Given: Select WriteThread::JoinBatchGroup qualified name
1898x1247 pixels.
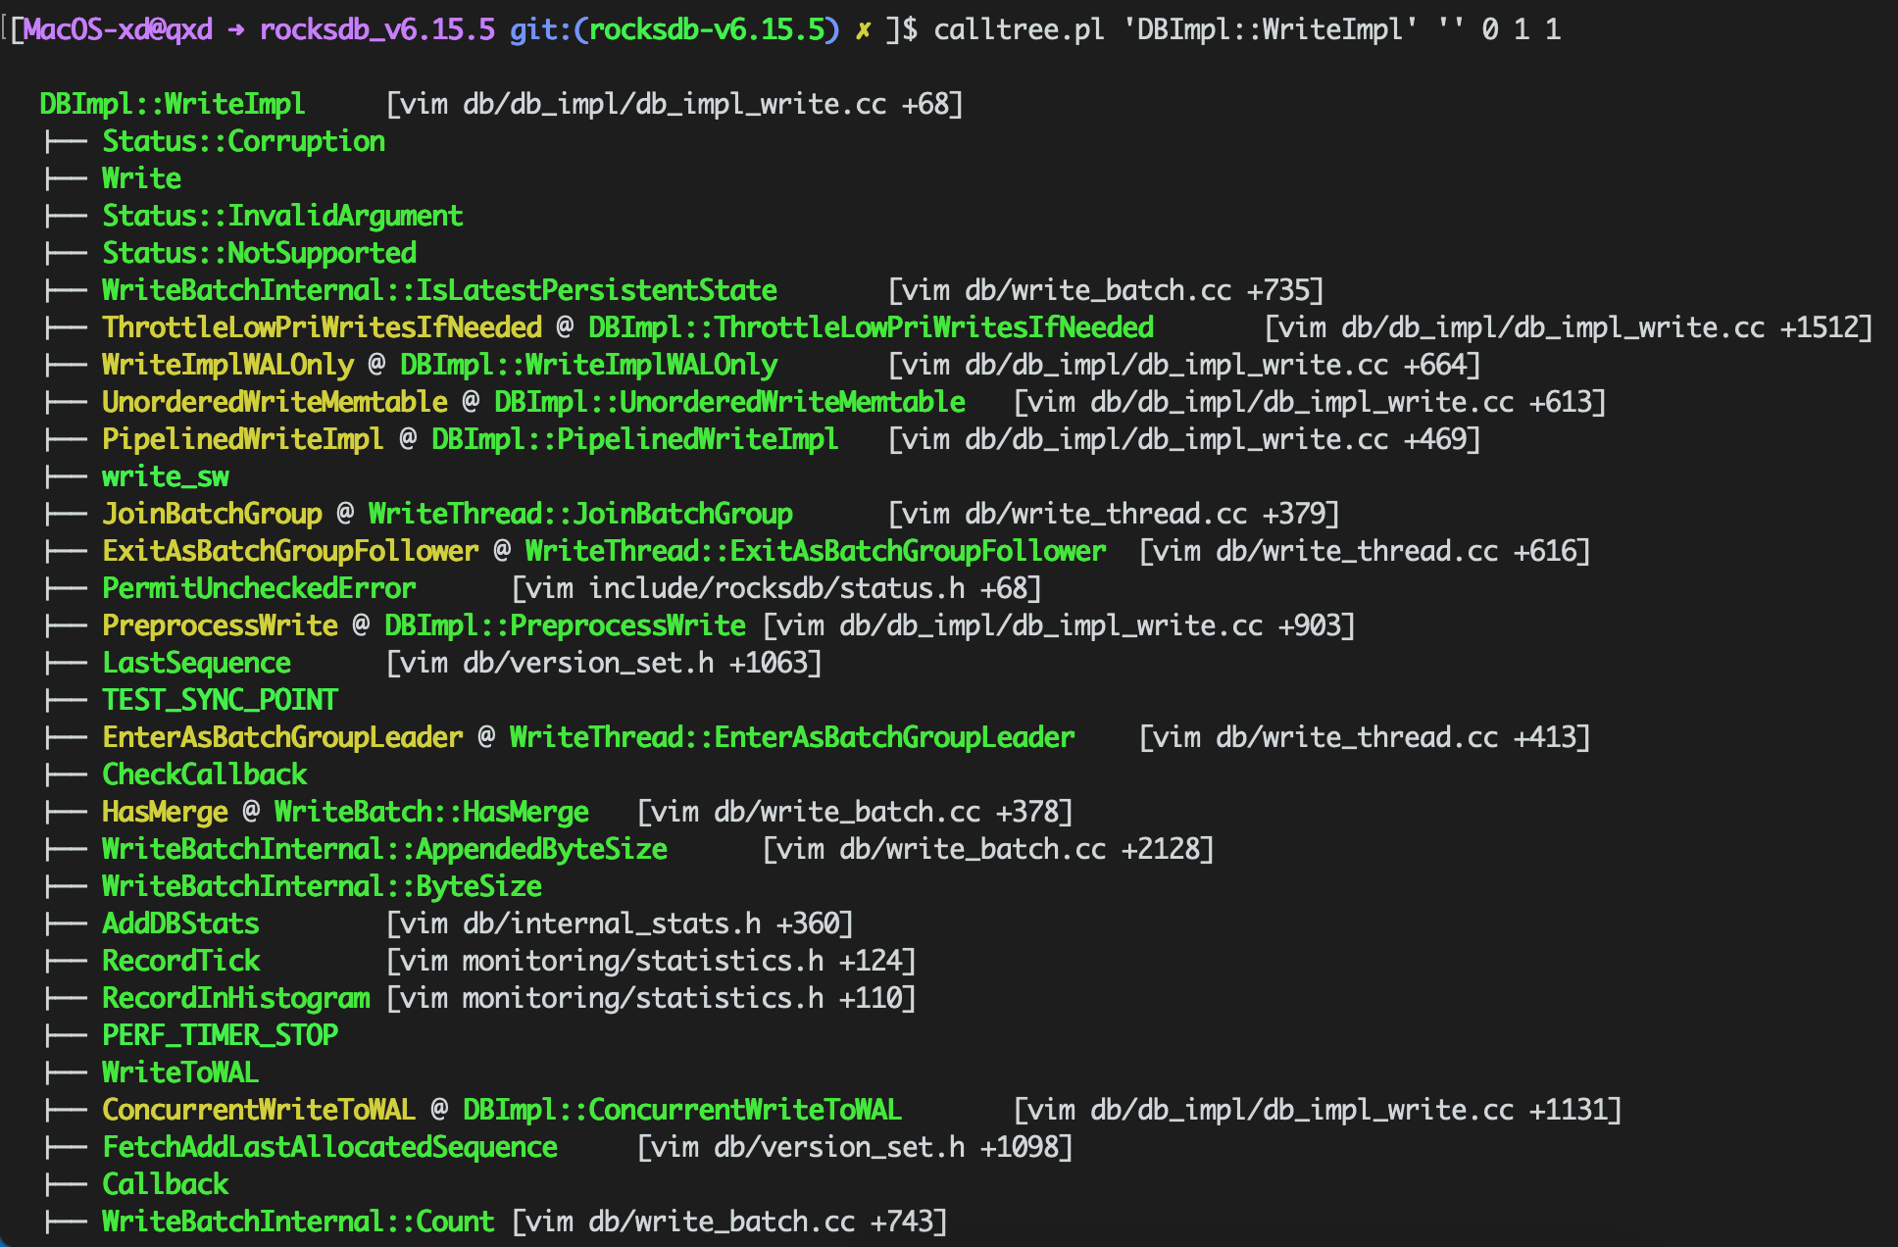Looking at the screenshot, I should coord(581,514).
